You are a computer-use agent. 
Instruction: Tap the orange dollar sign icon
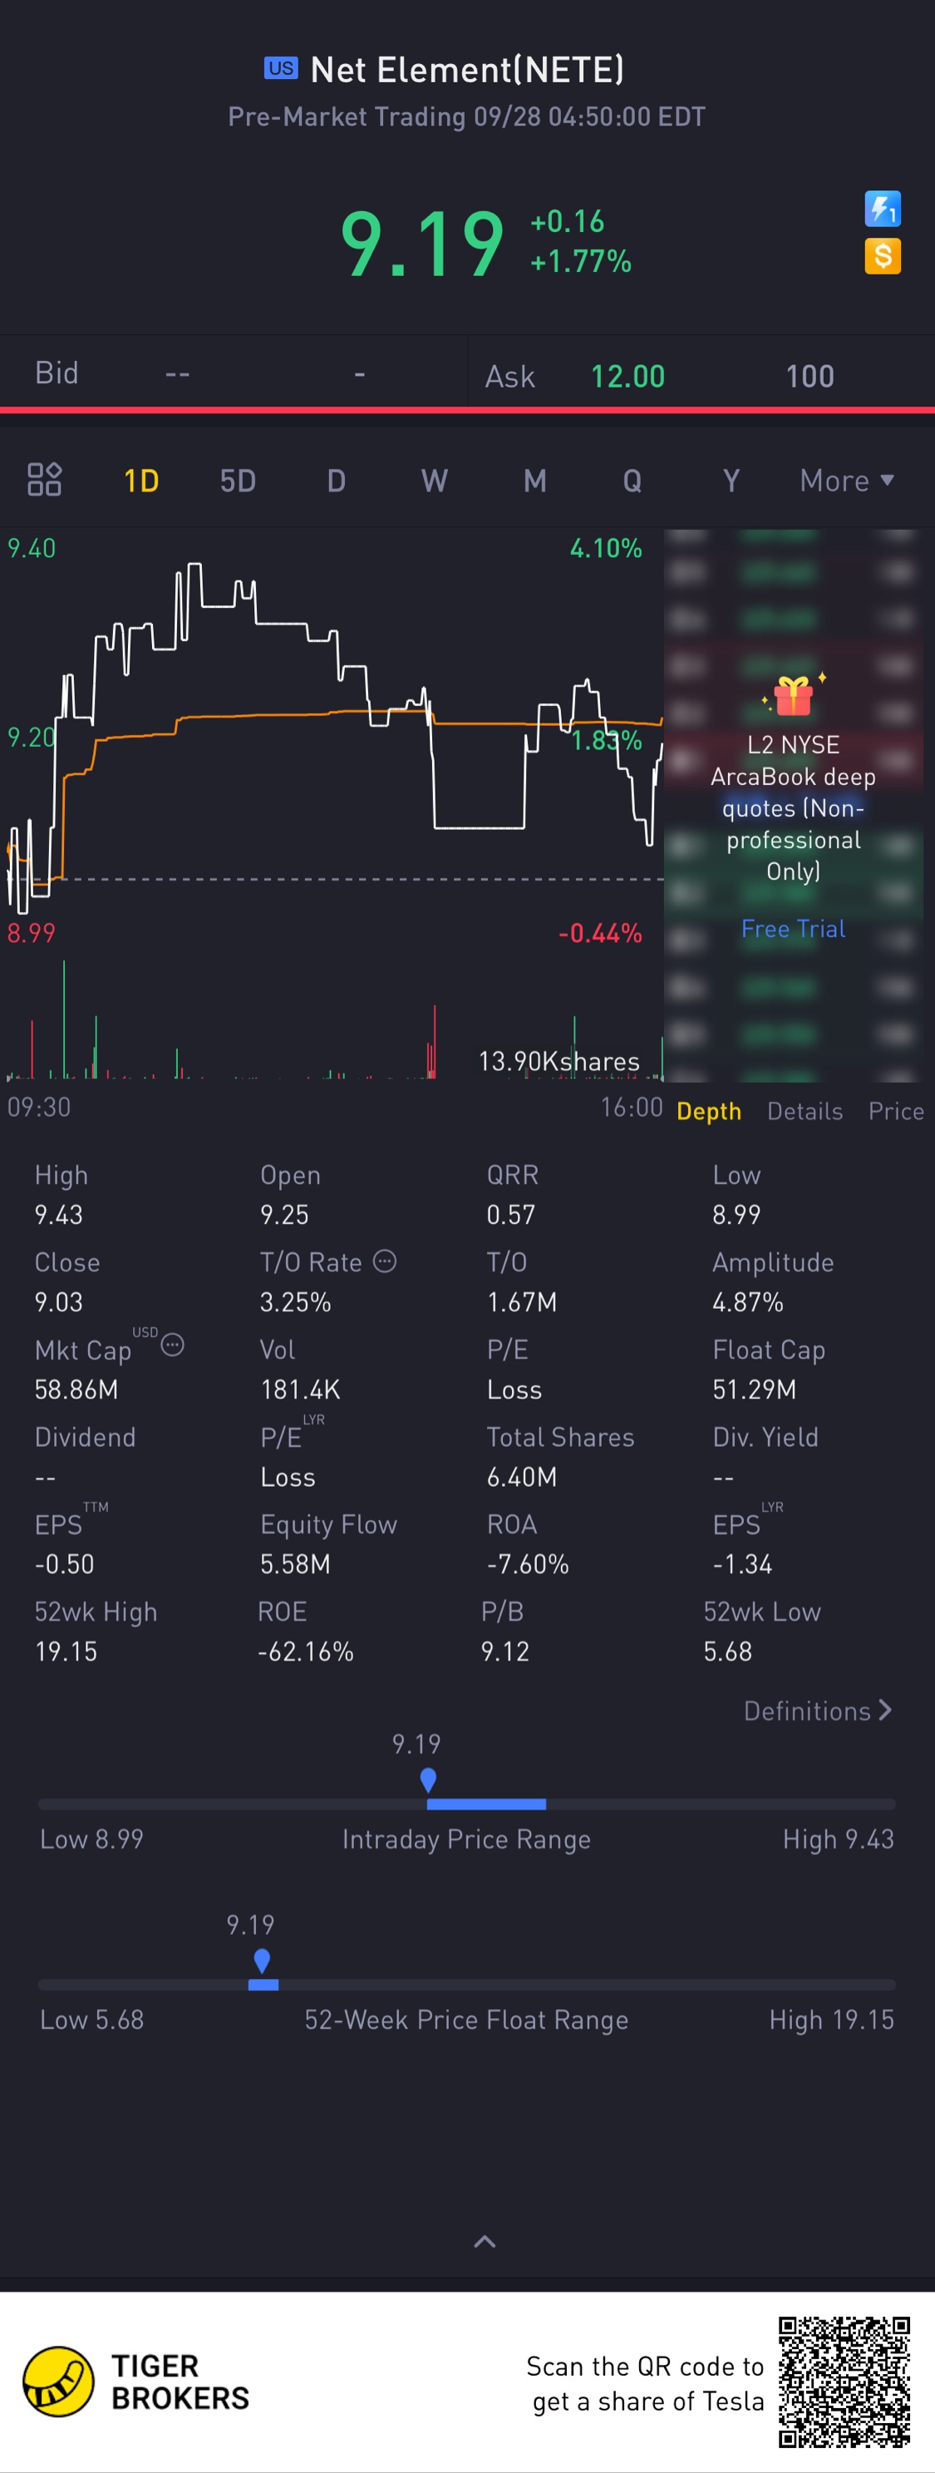882,255
